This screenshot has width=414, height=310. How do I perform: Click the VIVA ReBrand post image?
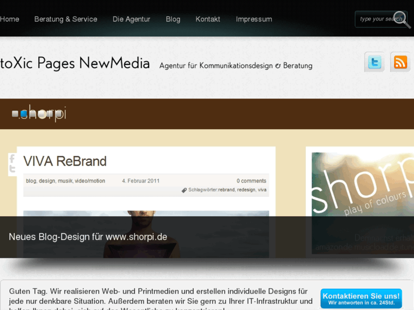pyautogui.click(x=146, y=234)
